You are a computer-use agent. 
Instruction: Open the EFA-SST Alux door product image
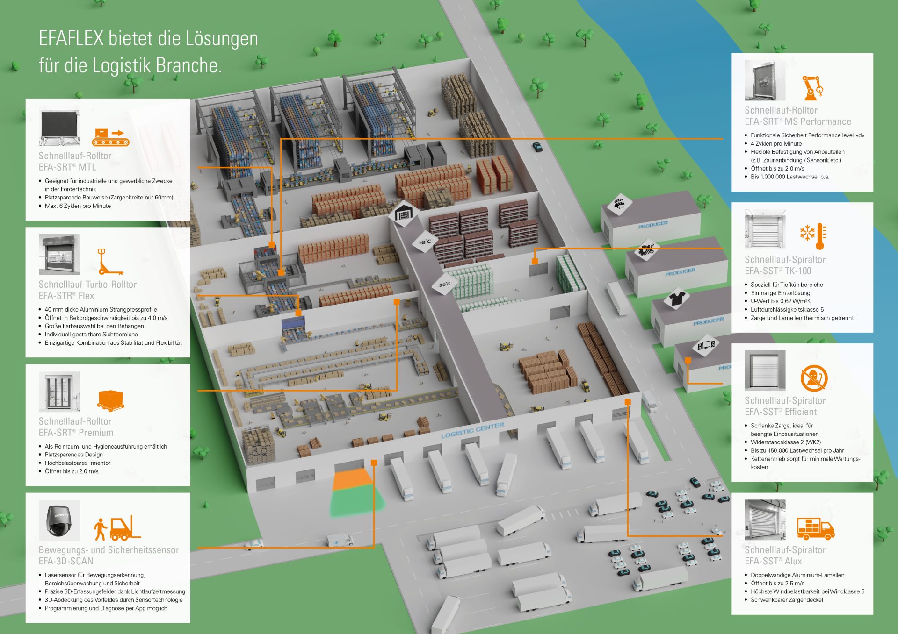click(x=765, y=520)
